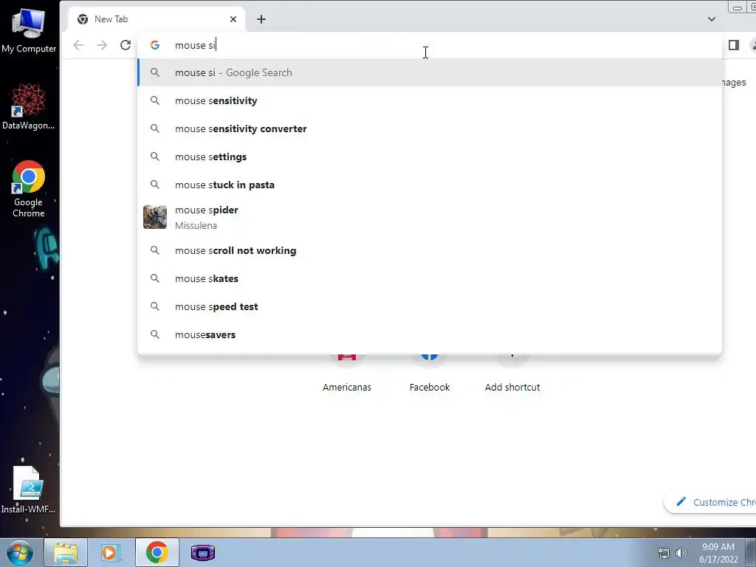
Task: Select the "mouse settings" suggestion
Action: pyautogui.click(x=430, y=157)
